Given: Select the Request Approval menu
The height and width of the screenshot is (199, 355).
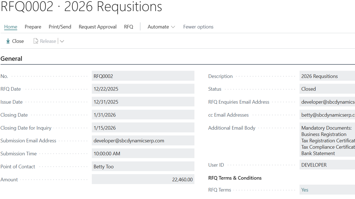Looking at the screenshot, I should [x=97, y=27].
